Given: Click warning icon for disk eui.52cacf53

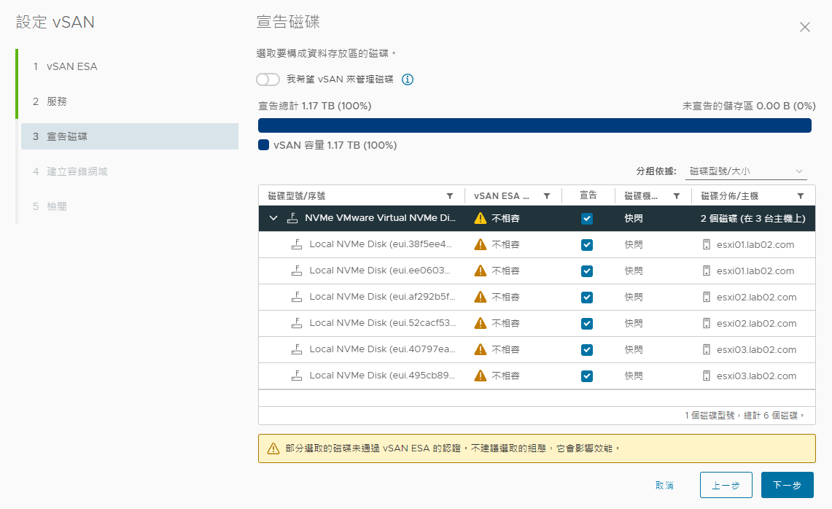Looking at the screenshot, I should 481,323.
